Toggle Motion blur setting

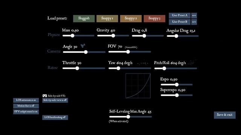[26, 106]
